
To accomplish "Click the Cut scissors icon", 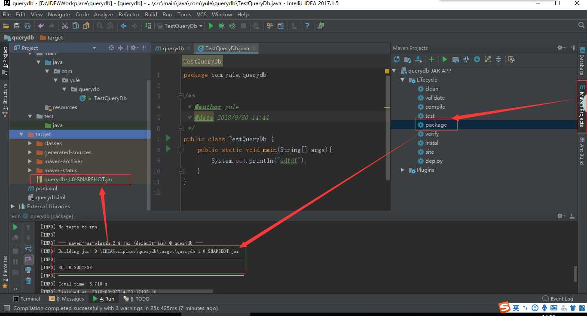I will 65,26.
